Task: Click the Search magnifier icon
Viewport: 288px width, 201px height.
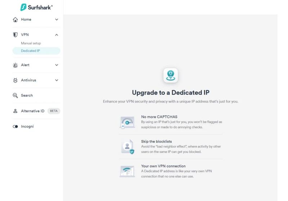Action: (15, 95)
